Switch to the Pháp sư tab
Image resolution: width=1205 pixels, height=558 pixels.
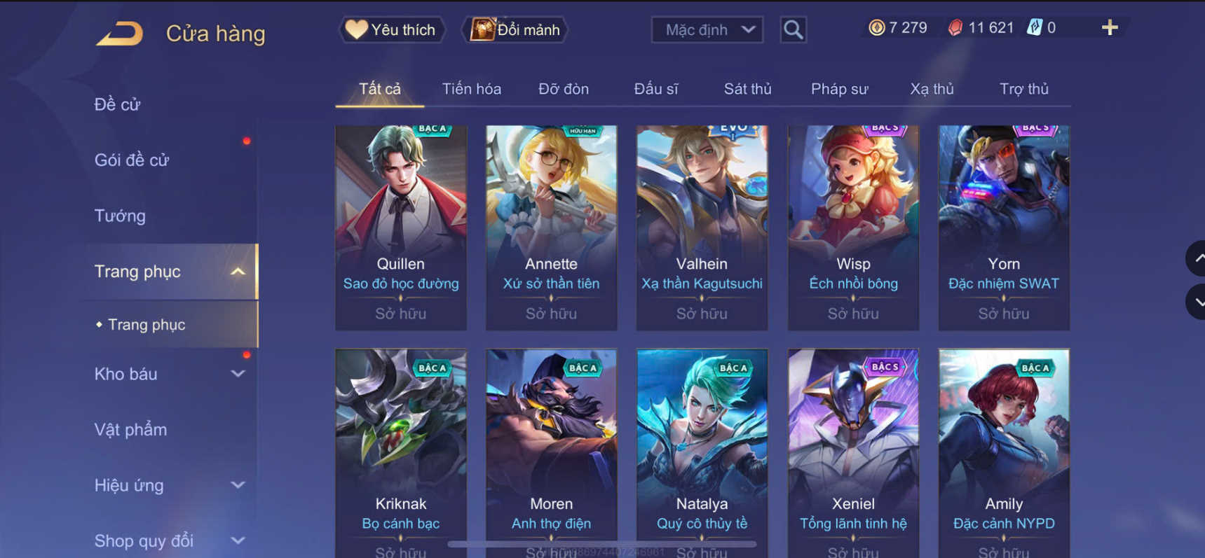click(839, 89)
